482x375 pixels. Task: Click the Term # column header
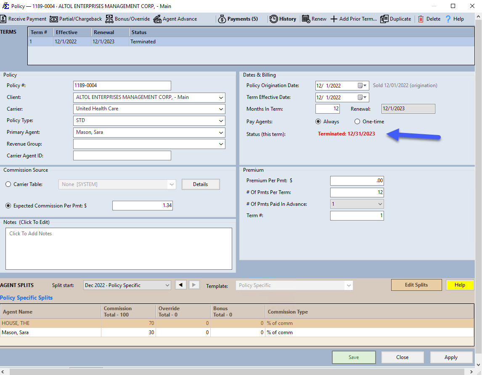point(40,32)
